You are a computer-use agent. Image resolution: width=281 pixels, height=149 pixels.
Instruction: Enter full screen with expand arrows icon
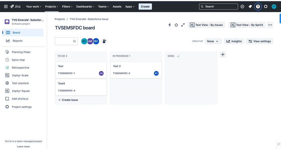[x=183, y=25]
